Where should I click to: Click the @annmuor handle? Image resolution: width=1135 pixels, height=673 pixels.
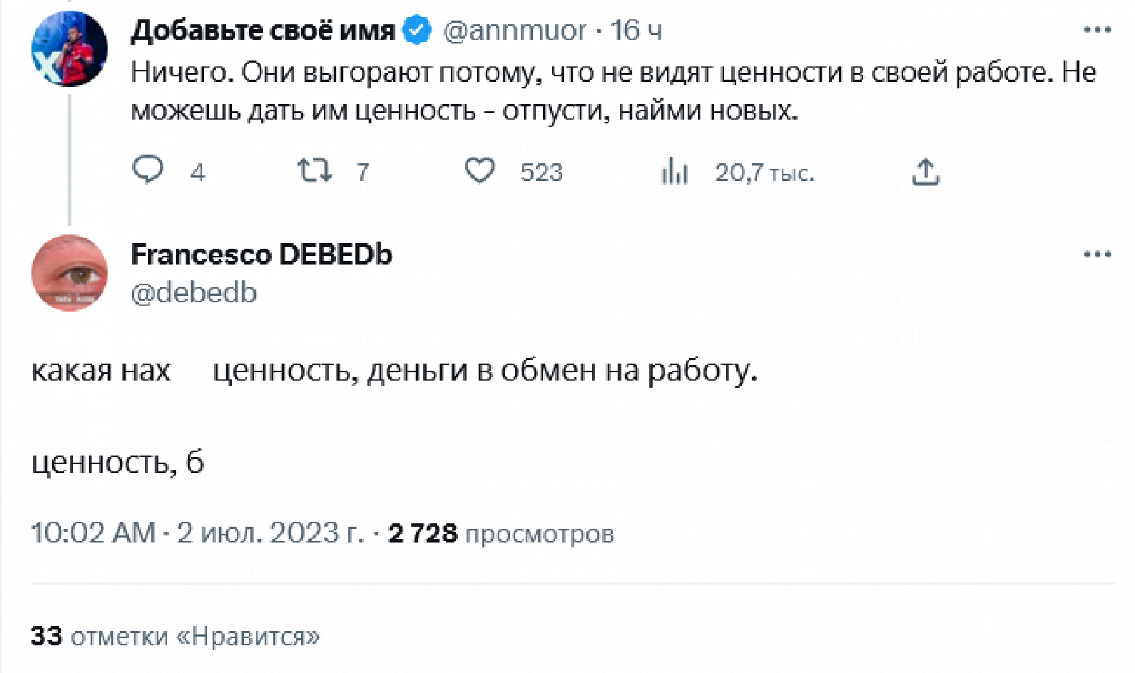pos(515,30)
